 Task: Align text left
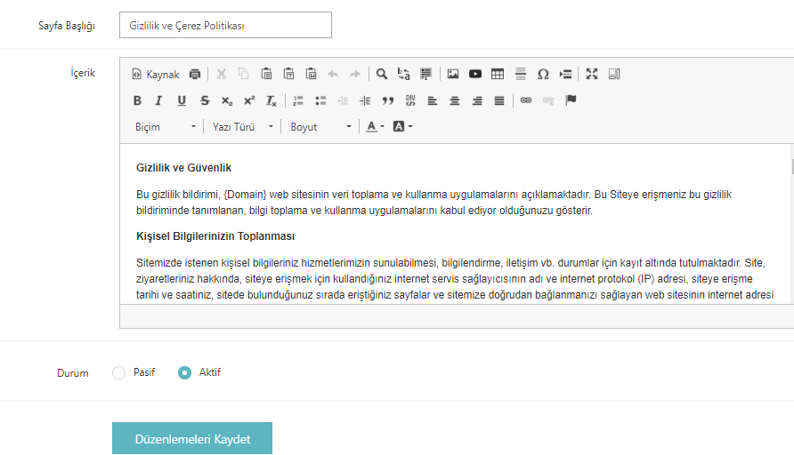[433, 100]
